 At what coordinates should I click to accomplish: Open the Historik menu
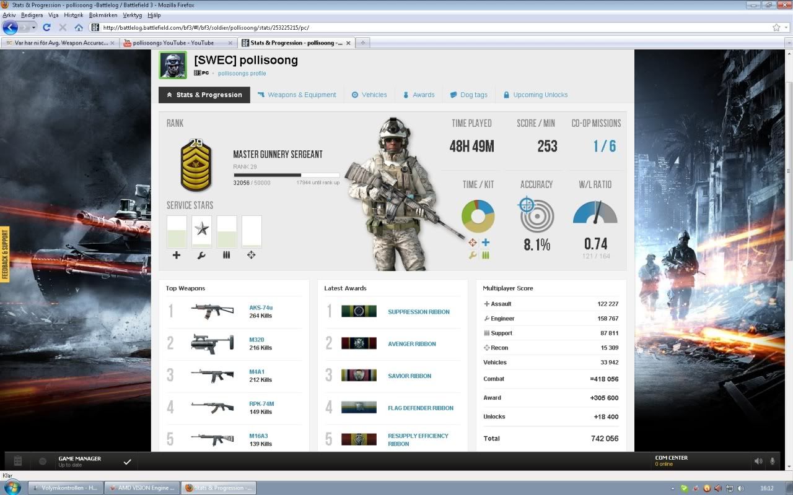(x=73, y=15)
